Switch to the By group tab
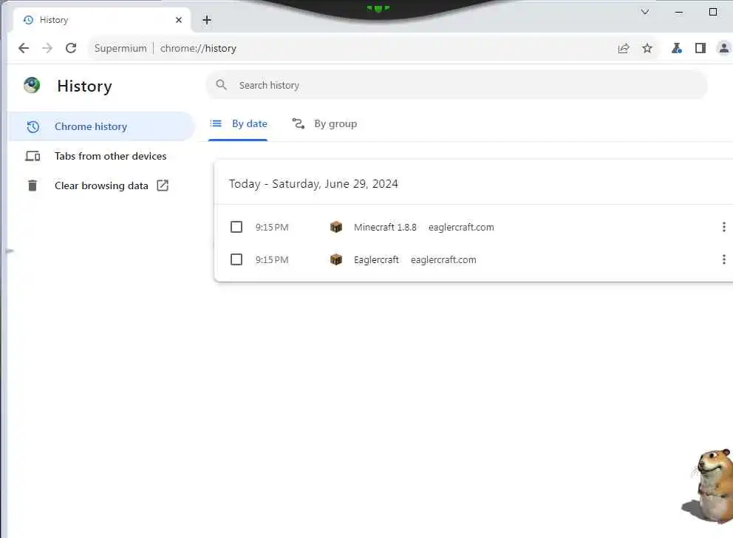This screenshot has height=538, width=733. pos(324,124)
